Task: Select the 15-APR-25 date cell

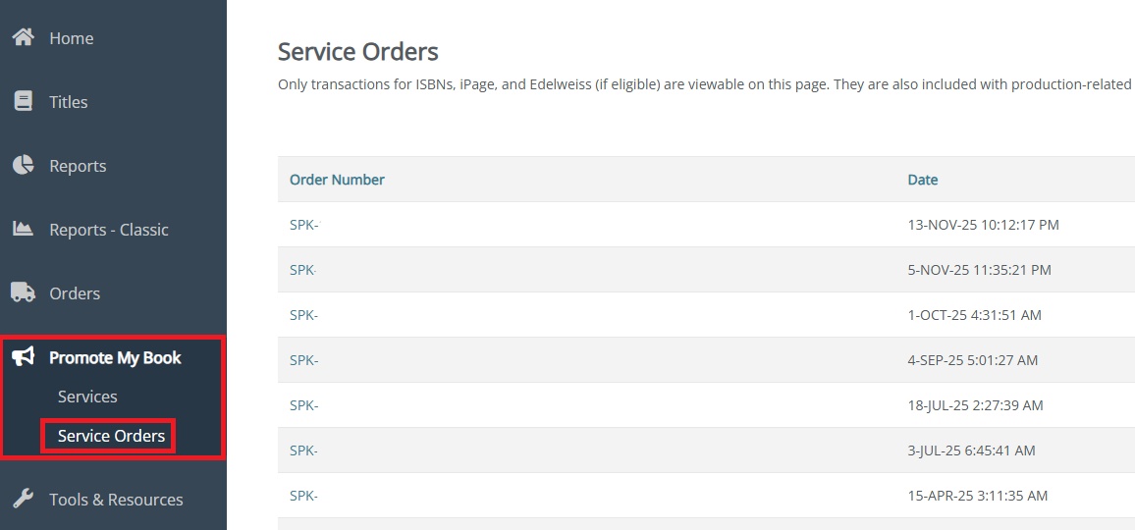Action: 977,496
